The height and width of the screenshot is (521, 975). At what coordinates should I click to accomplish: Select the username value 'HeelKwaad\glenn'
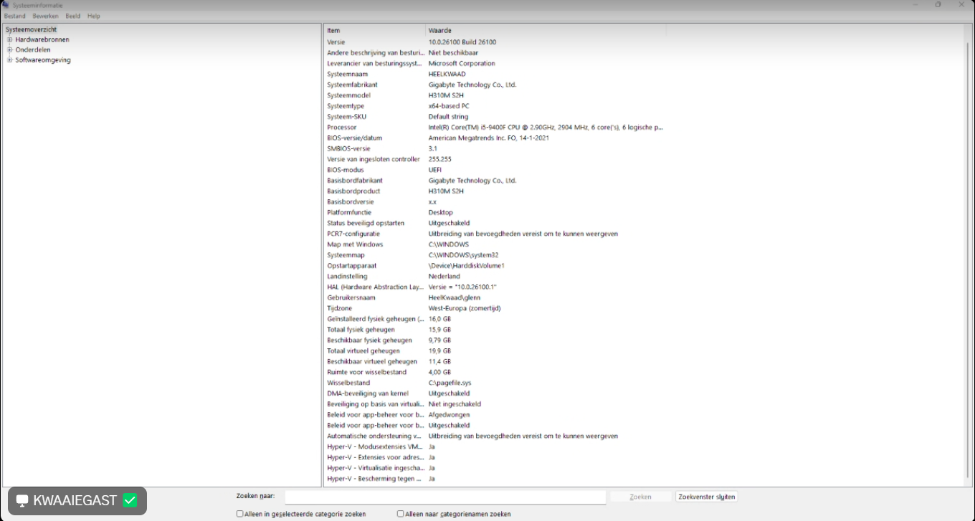pos(455,297)
